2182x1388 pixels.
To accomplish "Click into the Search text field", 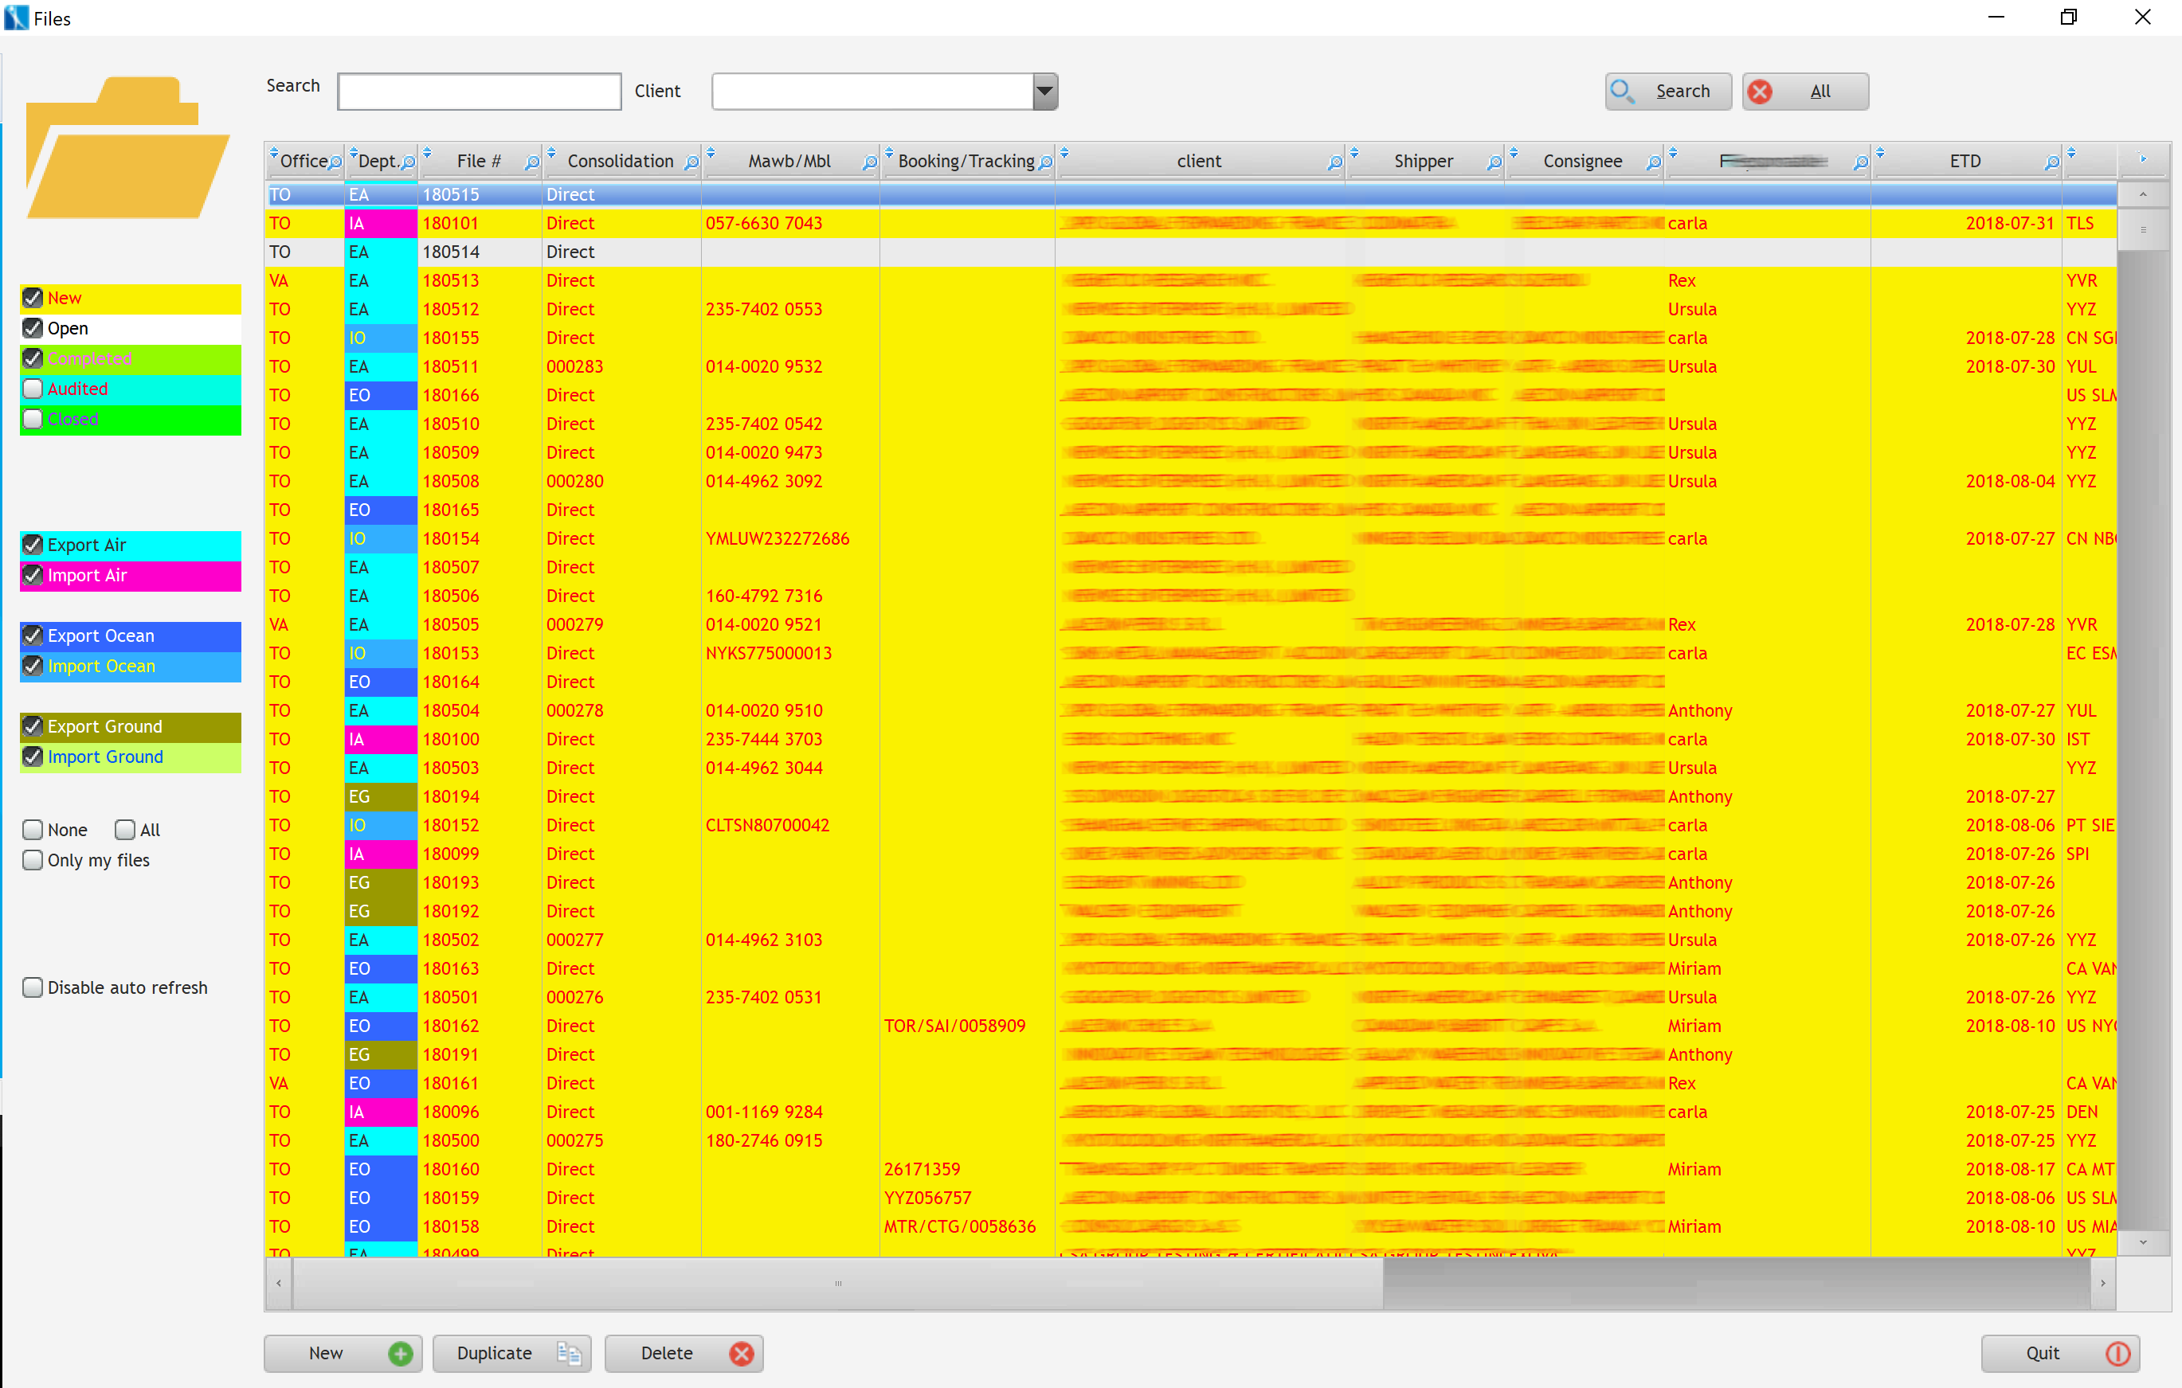I will [479, 92].
